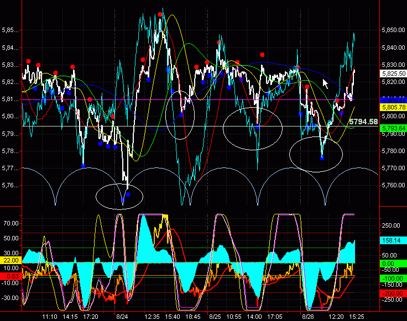Click the 17:05 time axis label
Viewport: 407px width, 321px height.
pos(275,317)
